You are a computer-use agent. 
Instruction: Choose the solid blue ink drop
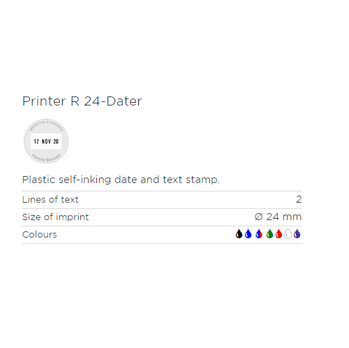click(248, 234)
